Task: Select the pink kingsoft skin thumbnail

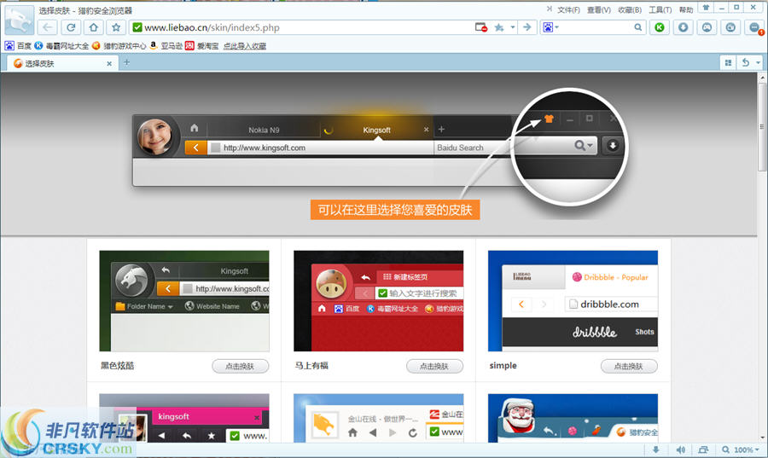Action: (184, 419)
